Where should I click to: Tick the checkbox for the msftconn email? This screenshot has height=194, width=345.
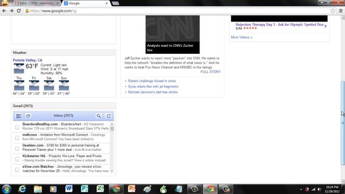pos(17,138)
